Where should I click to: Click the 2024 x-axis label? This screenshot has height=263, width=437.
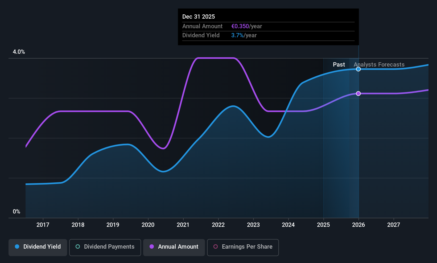click(288, 225)
